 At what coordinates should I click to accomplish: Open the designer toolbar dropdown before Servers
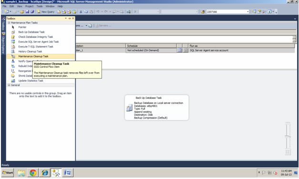tap(86, 26)
